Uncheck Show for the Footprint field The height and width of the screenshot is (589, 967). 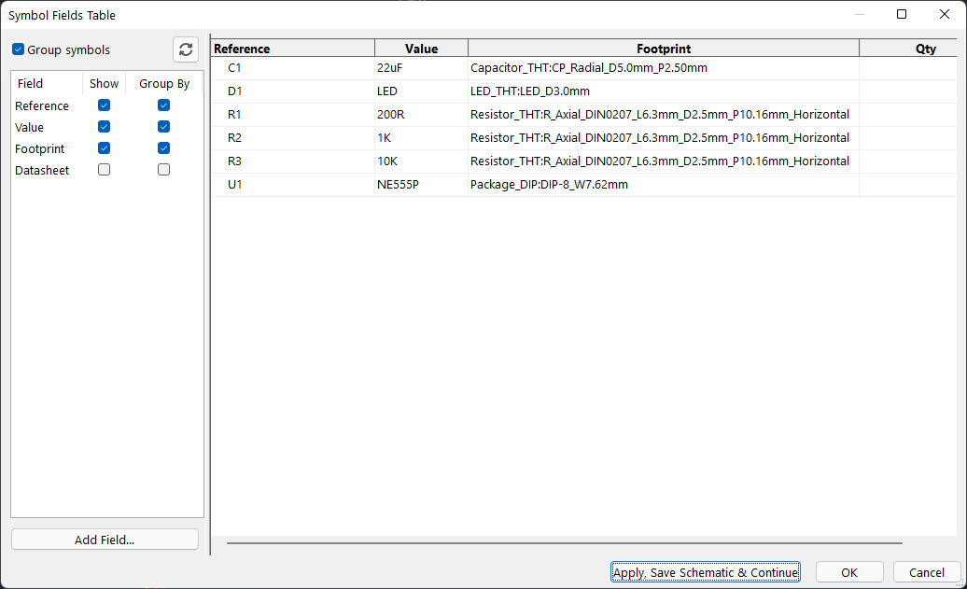105,148
